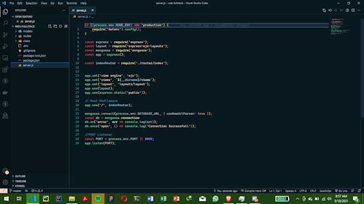The width and height of the screenshot is (364, 204).
Task: Open the Explorer view in activity bar
Action: tap(5, 11)
